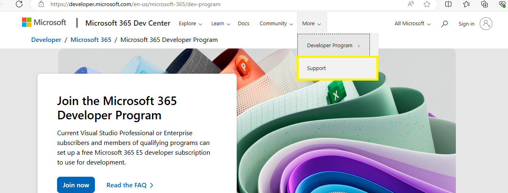Click Microsoft 365 Developer Program breadcrumb text
Image resolution: width=508 pixels, height=193 pixels.
click(x=169, y=39)
